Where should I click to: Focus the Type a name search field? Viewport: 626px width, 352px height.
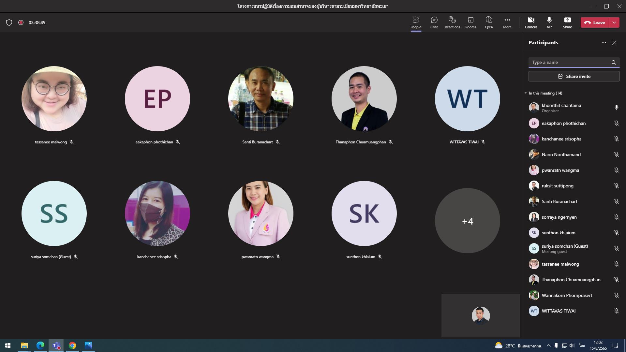574,62
